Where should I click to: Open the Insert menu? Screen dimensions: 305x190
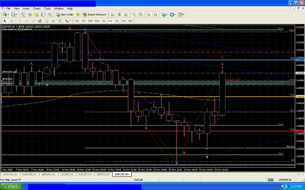coord(26,9)
